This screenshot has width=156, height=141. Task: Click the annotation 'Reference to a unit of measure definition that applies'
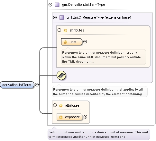pyautogui.click(x=100, y=92)
